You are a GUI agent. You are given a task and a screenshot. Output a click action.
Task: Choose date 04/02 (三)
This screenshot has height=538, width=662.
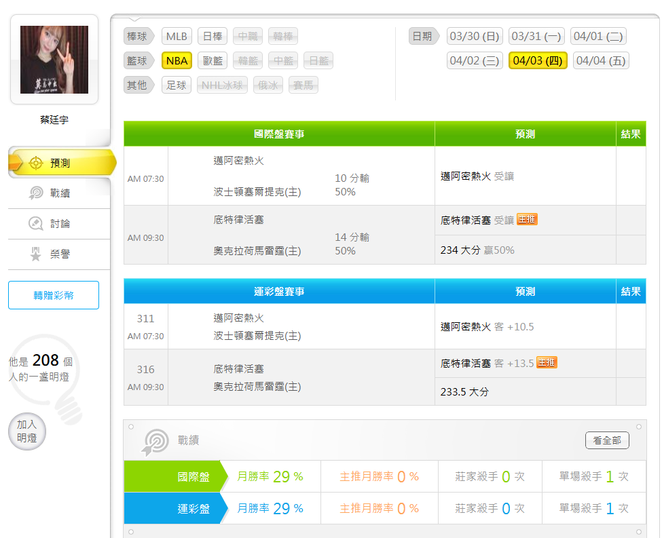tap(475, 61)
